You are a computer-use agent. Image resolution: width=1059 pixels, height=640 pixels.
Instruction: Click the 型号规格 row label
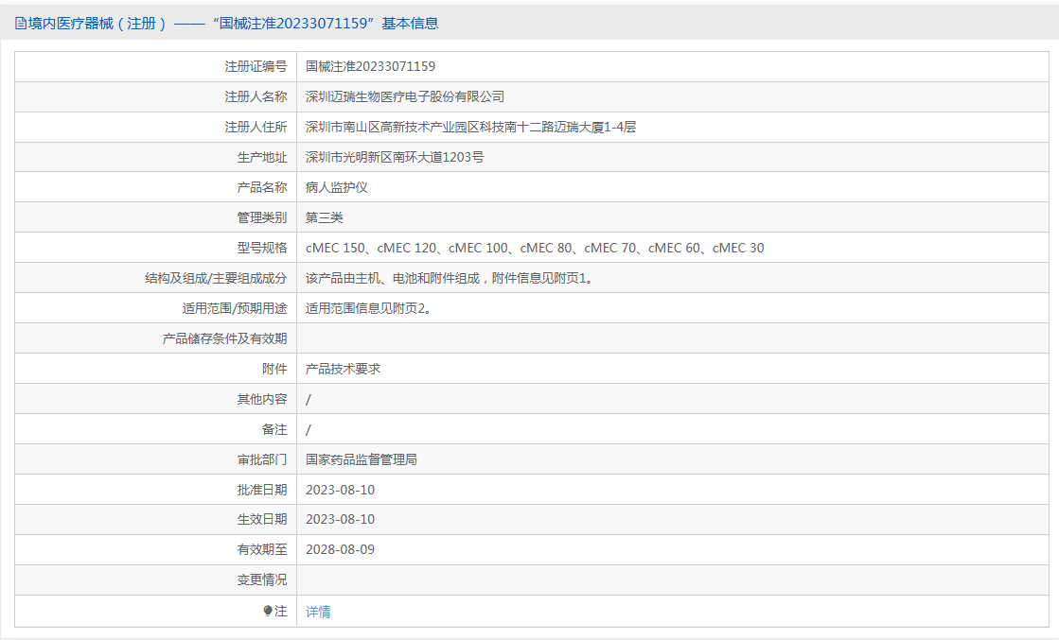pyautogui.click(x=261, y=249)
